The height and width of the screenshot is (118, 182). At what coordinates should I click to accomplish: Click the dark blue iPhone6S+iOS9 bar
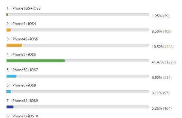10,107
